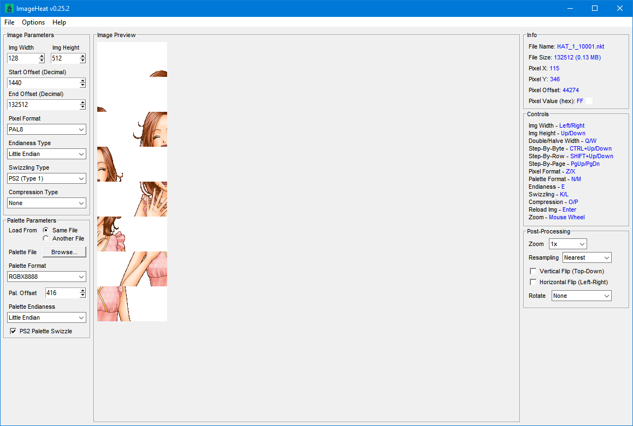
Task: Enable Vertical Flip (Top-Down) checkbox
Action: (533, 271)
